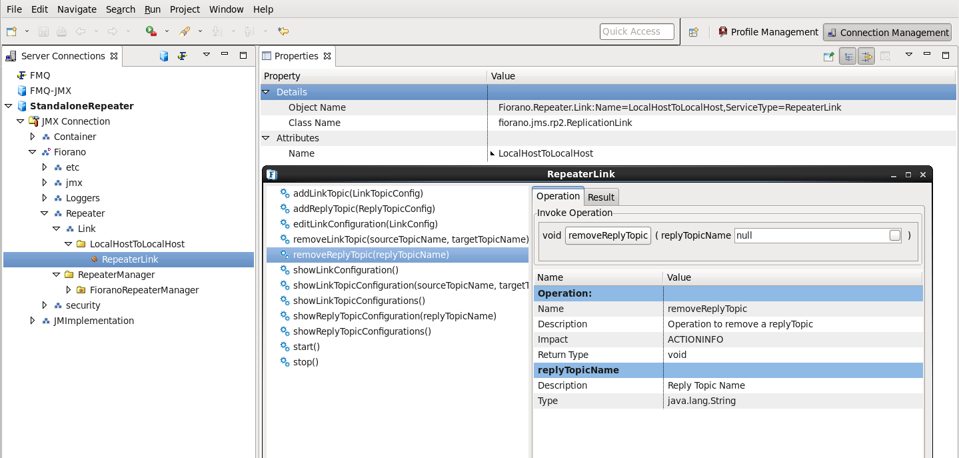Expand the etc tree node

[x=44, y=167]
